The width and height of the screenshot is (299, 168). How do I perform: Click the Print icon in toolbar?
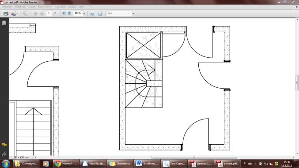coord(6,13)
